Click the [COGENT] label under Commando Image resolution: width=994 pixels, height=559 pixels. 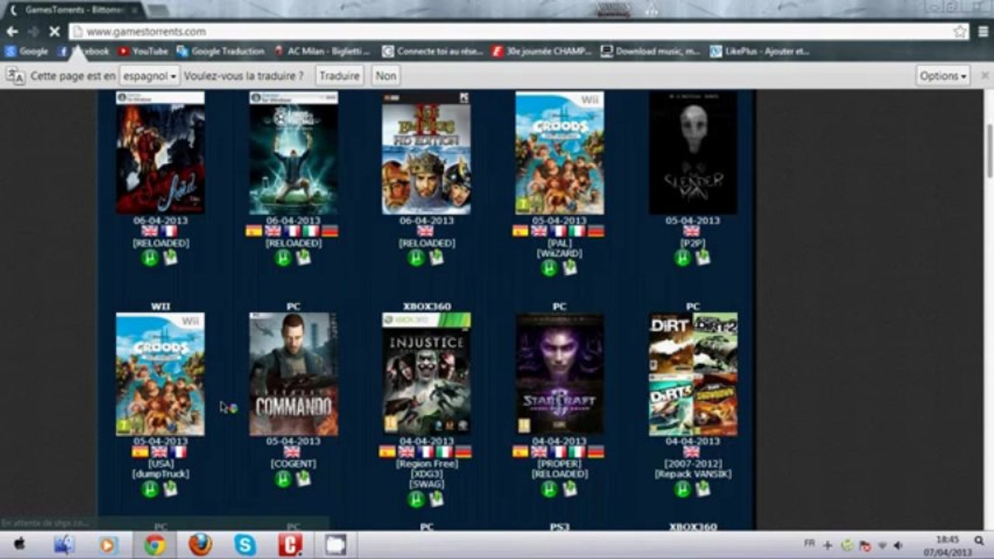tap(293, 464)
